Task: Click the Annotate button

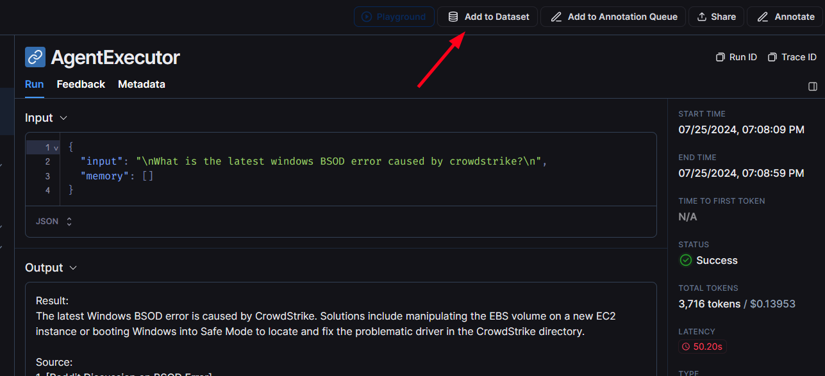Action: click(785, 17)
